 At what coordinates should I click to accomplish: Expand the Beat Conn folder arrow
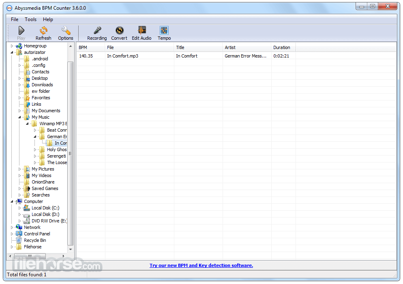tap(35, 130)
